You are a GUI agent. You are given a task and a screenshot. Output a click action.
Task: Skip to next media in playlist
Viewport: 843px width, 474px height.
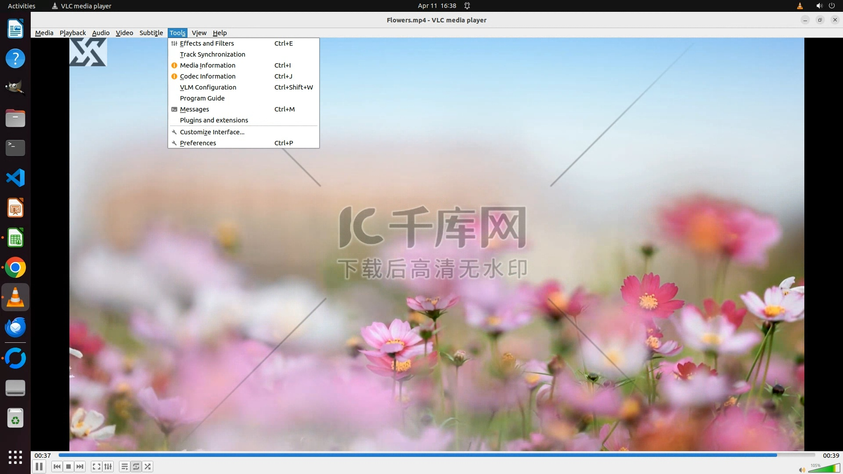(80, 467)
